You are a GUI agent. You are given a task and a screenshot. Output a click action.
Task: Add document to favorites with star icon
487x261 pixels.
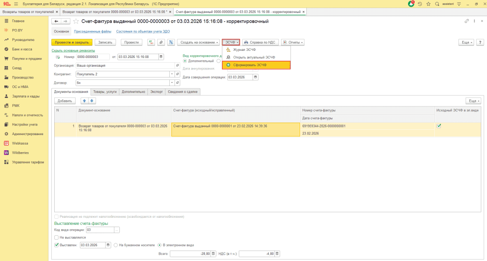click(x=76, y=21)
